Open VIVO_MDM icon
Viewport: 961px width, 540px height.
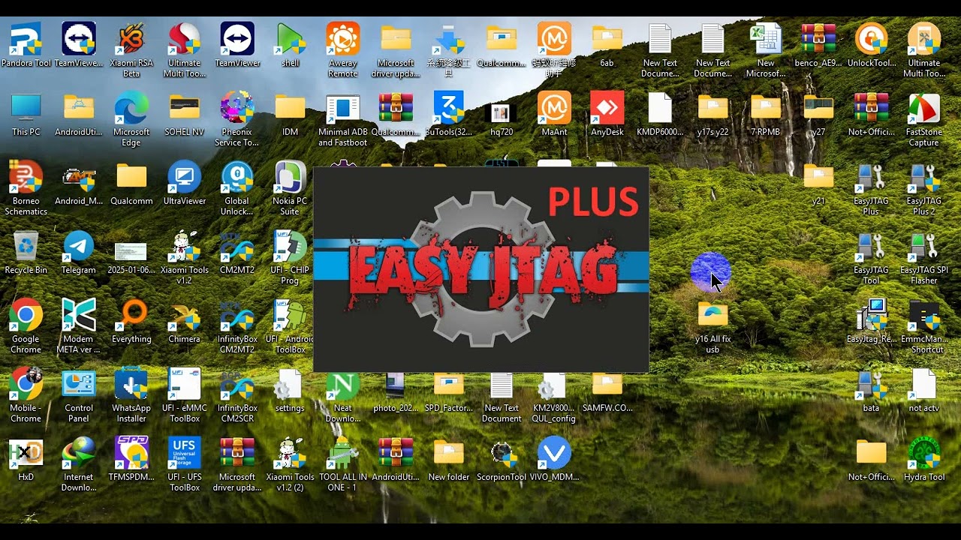(x=554, y=459)
